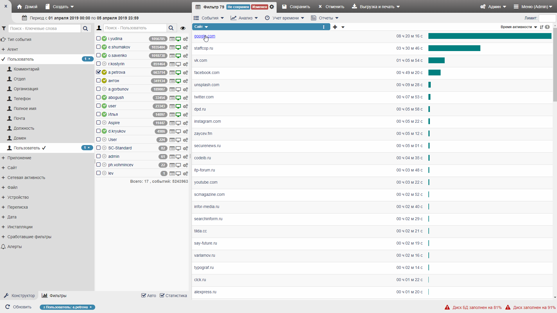
Task: Click the Отменить button
Action: click(331, 7)
